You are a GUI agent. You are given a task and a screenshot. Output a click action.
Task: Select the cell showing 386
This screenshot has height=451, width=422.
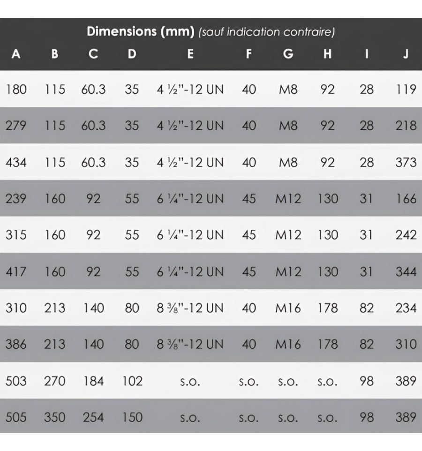16,345
